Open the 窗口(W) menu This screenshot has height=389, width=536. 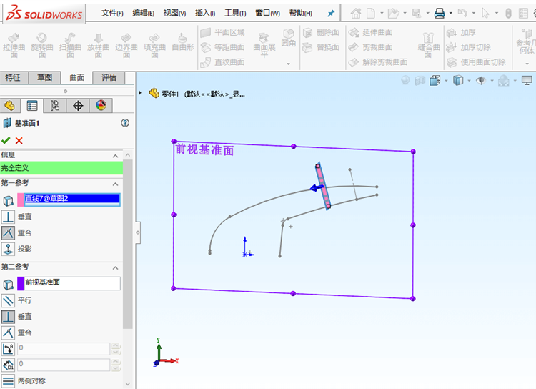click(268, 13)
